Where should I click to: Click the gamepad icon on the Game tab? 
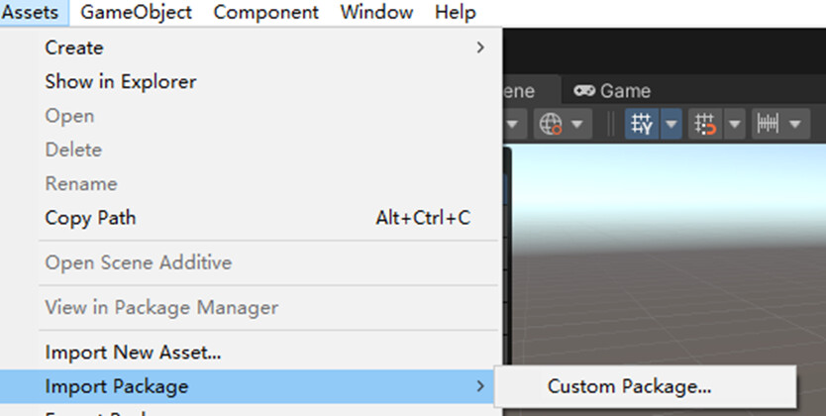pyautogui.click(x=584, y=90)
